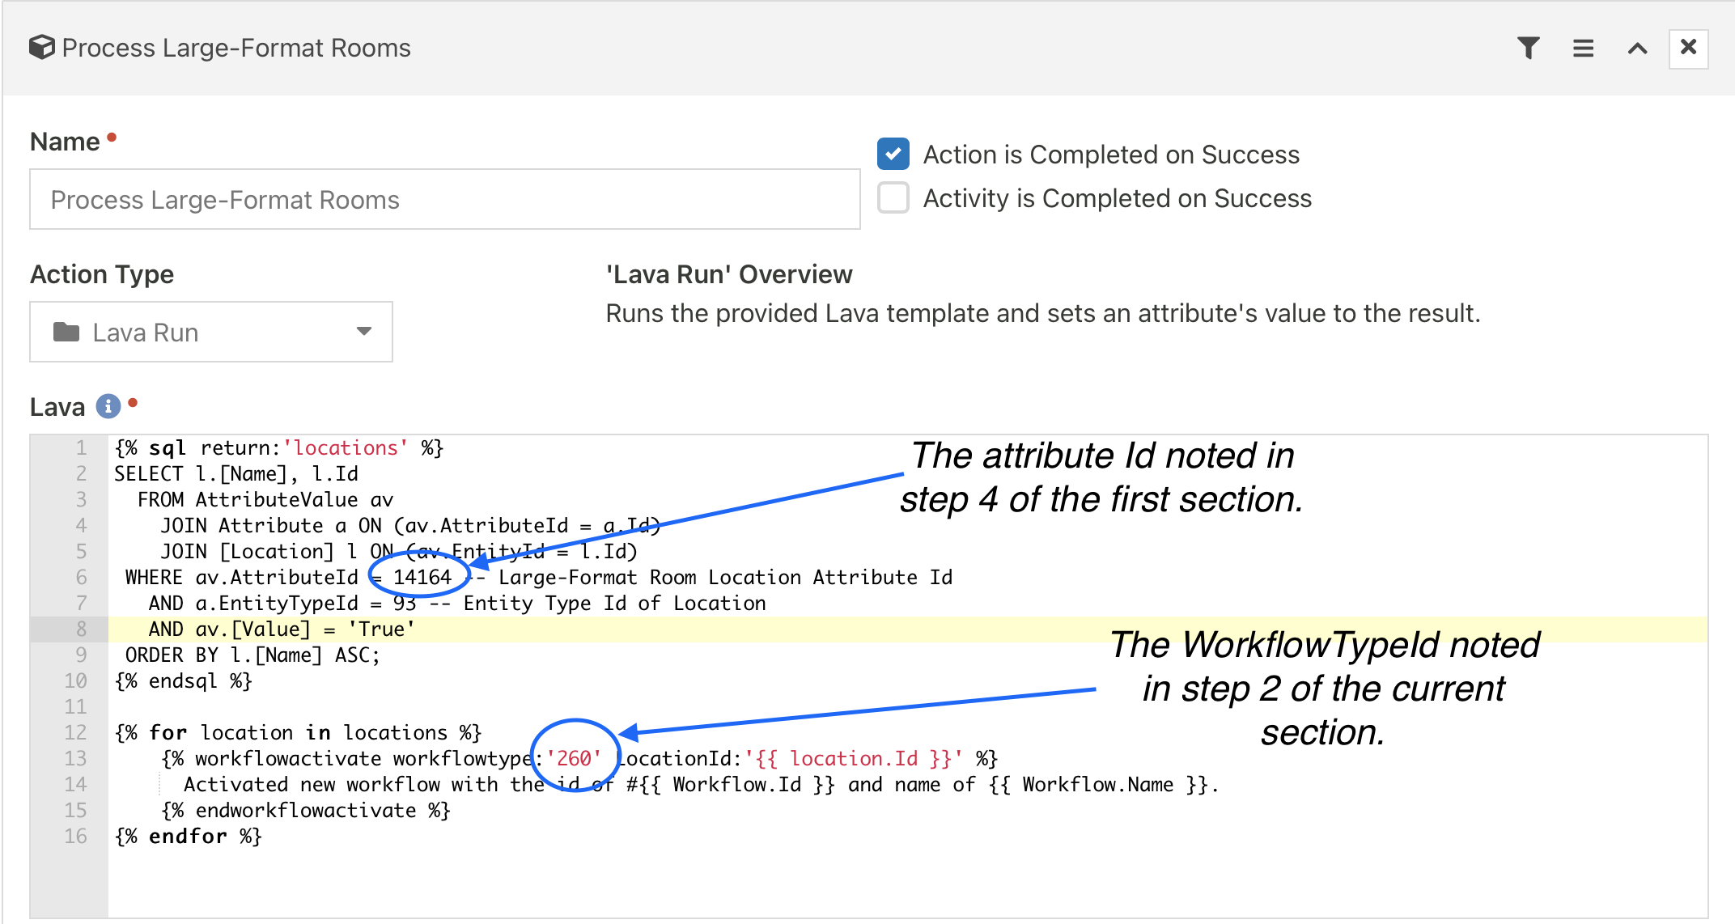The image size is (1735, 924).
Task: Click the {% endfor %} line
Action: (x=189, y=836)
